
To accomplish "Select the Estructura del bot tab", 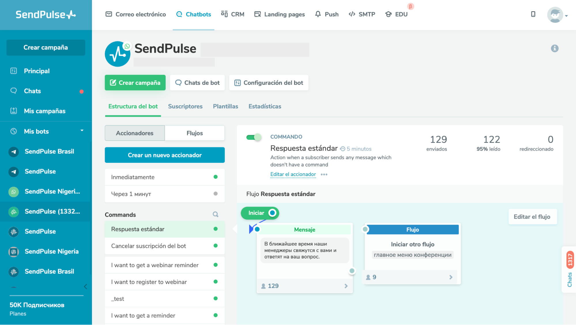I will click(x=133, y=106).
